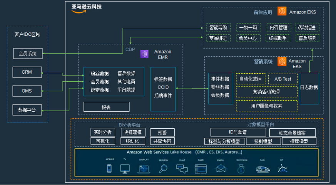The width and height of the screenshot is (336, 185).
Task: Click the 快捷建模 box
Action: tap(133, 132)
